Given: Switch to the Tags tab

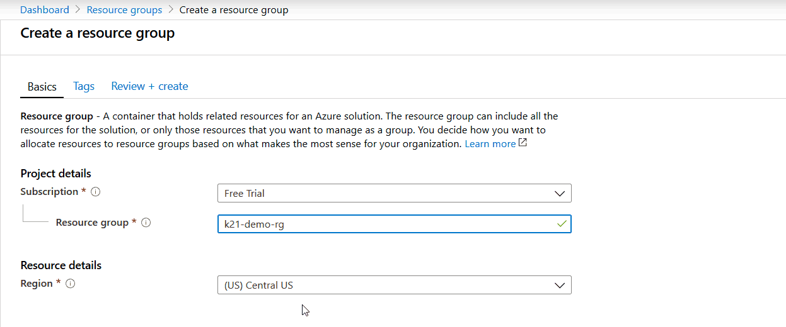Looking at the screenshot, I should 84,86.
